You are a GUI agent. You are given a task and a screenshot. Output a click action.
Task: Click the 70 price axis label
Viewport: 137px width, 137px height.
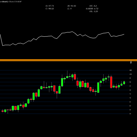(130, 98)
